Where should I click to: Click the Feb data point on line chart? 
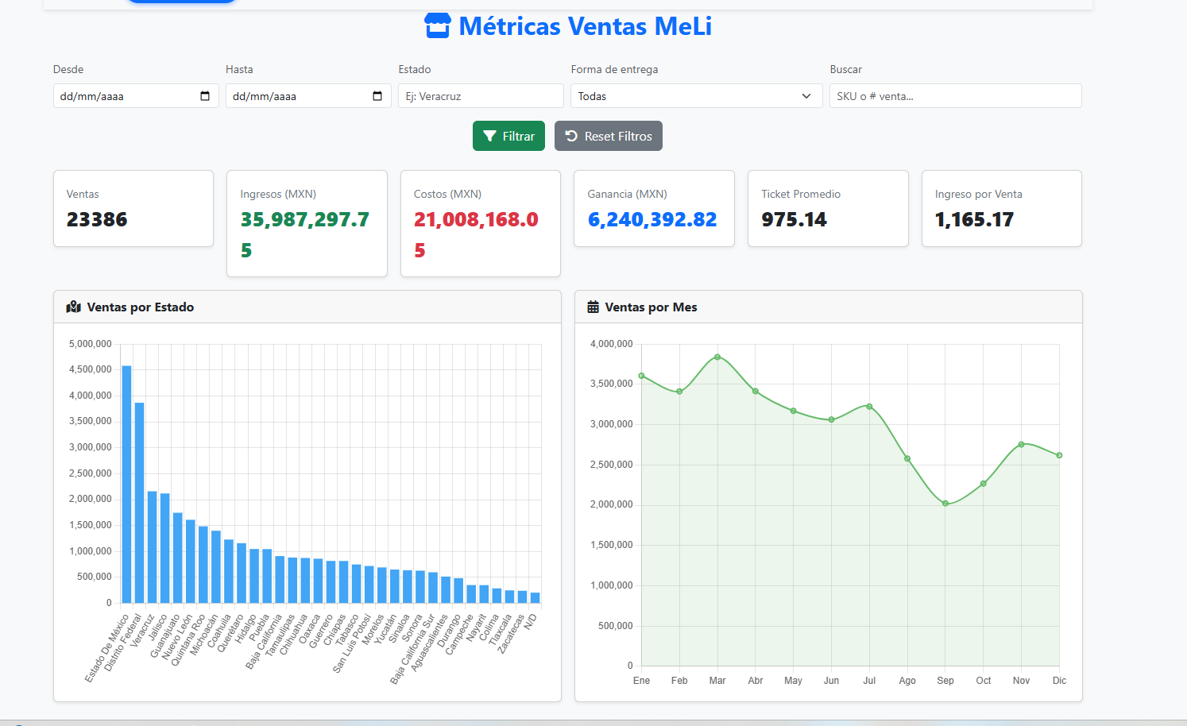tap(679, 392)
